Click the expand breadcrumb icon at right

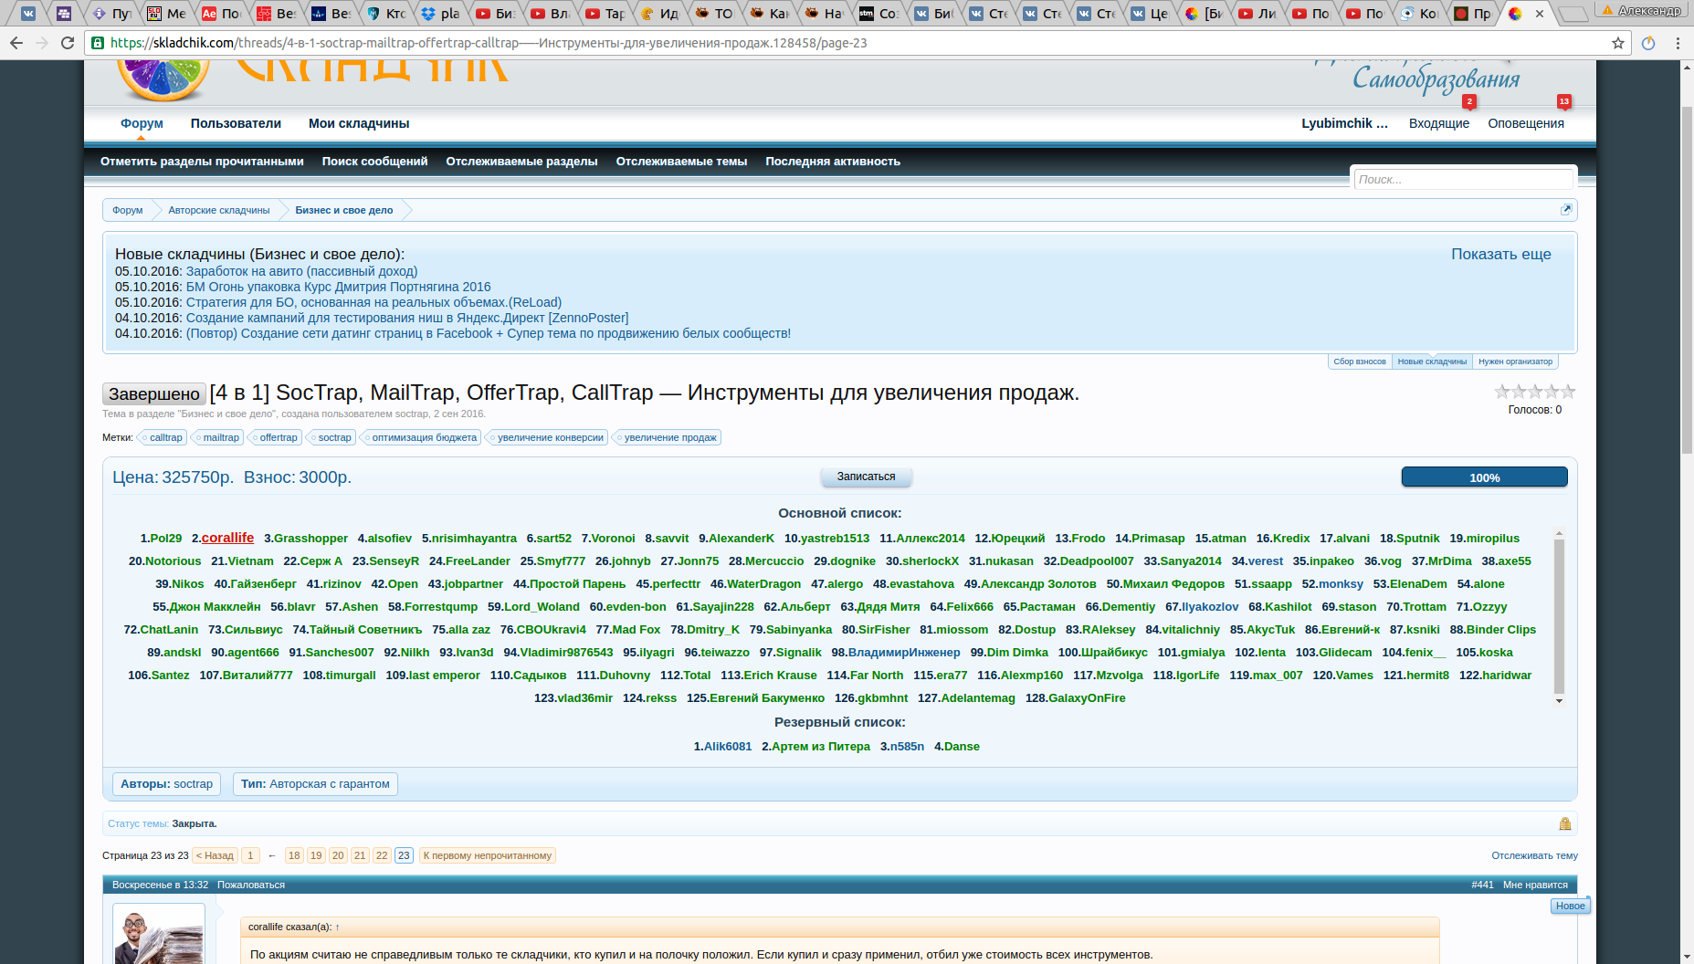tap(1566, 210)
